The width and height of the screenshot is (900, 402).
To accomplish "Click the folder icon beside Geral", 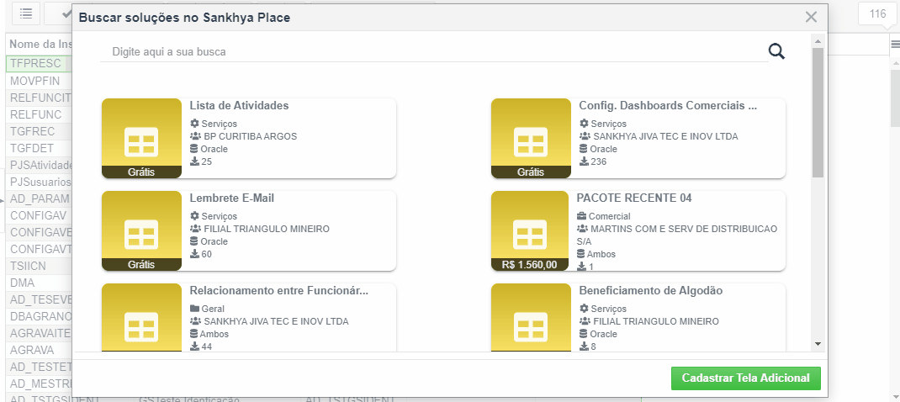I will point(194,309).
